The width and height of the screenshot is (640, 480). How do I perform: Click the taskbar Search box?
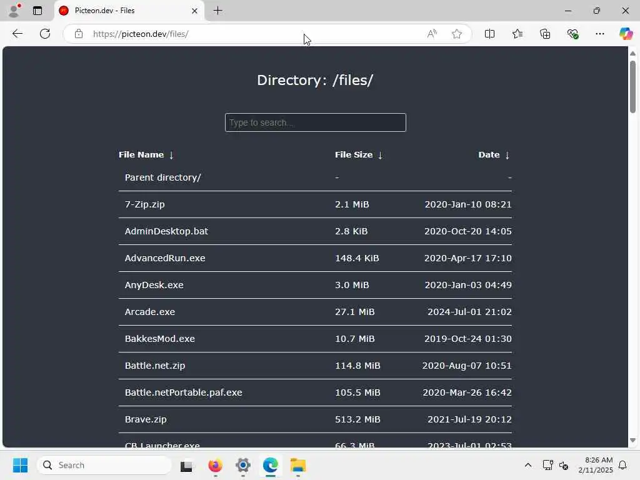pos(104,465)
